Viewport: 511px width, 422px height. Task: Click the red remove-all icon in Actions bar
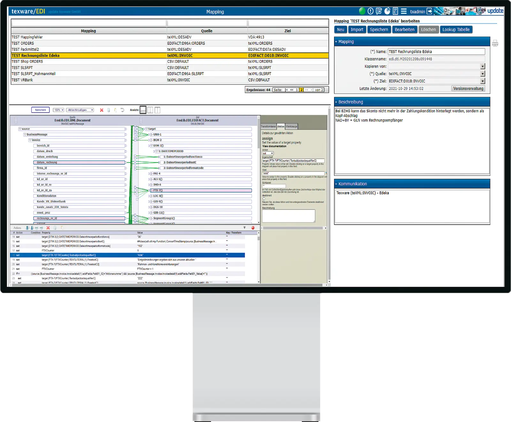point(253,228)
